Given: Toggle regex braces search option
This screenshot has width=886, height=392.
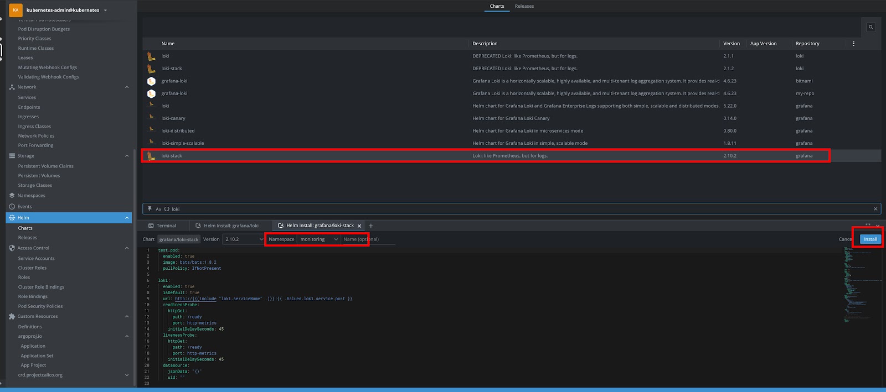Looking at the screenshot, I should click(x=167, y=209).
